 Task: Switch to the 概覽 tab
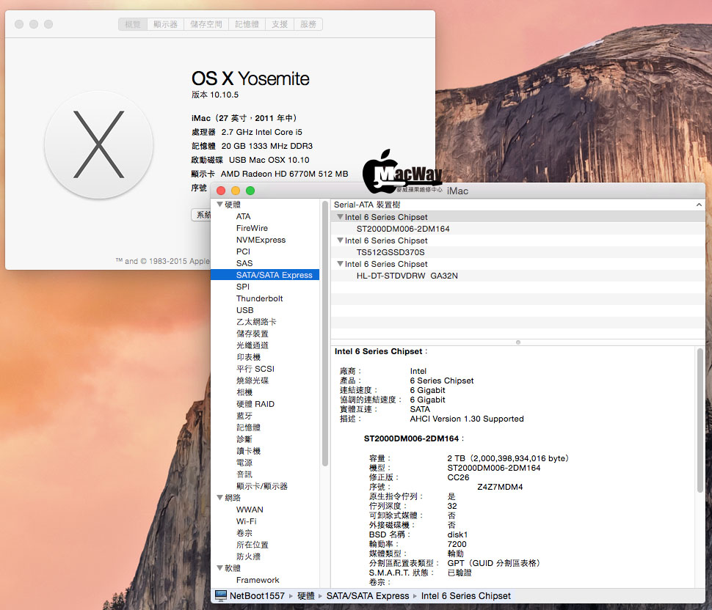pyautogui.click(x=133, y=24)
